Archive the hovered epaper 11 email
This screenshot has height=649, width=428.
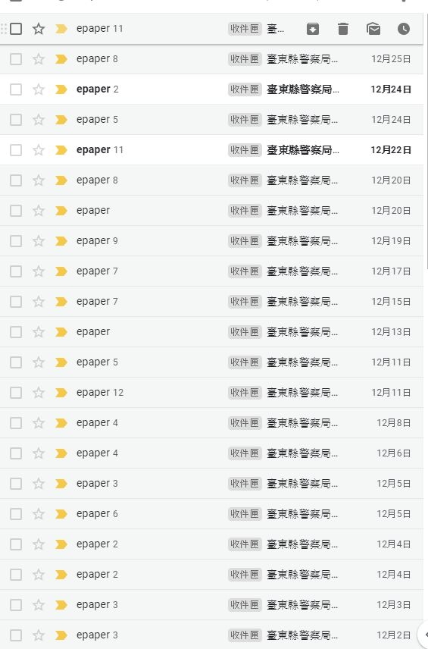pyautogui.click(x=313, y=29)
